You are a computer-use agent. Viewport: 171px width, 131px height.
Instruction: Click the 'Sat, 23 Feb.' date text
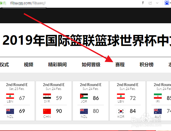click(17, 89)
